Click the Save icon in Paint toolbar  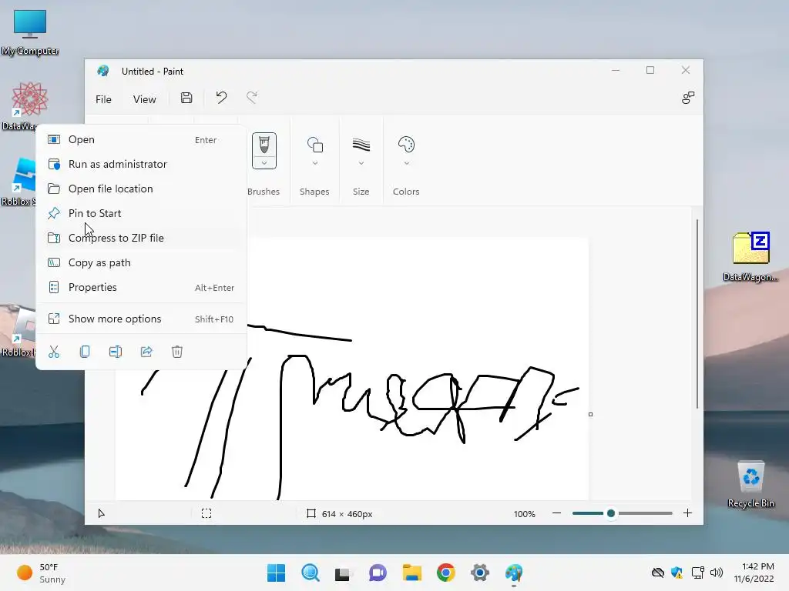click(186, 98)
